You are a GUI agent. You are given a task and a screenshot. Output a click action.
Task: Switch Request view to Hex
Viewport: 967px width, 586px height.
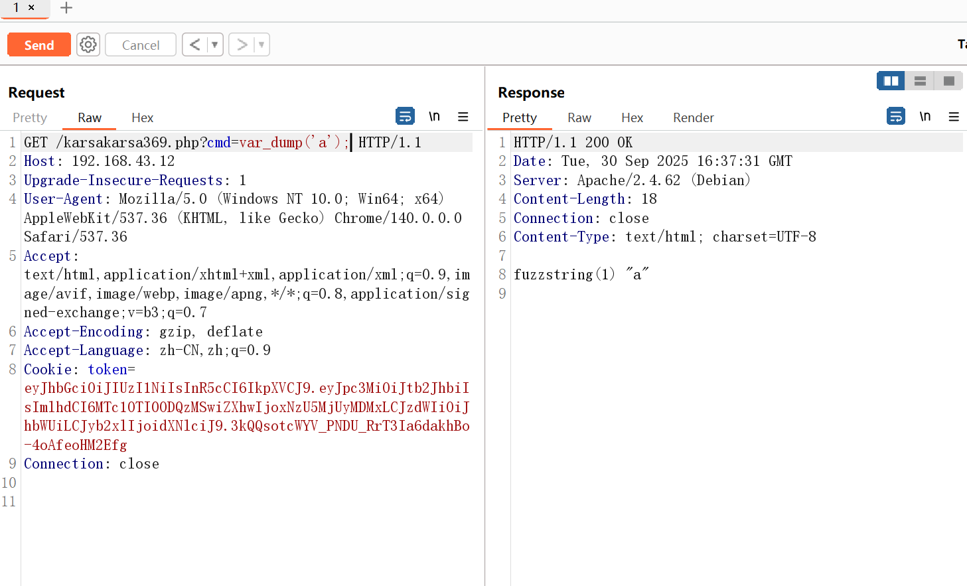click(x=143, y=117)
